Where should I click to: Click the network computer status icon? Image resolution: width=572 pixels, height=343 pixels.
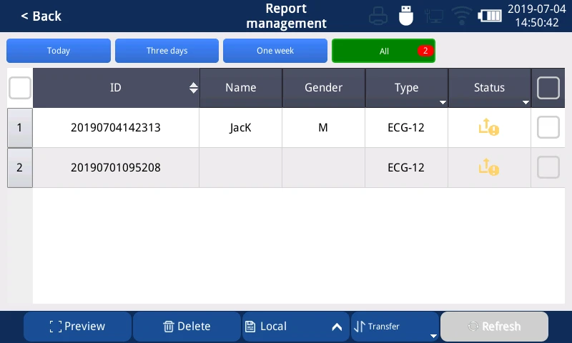[x=434, y=16]
